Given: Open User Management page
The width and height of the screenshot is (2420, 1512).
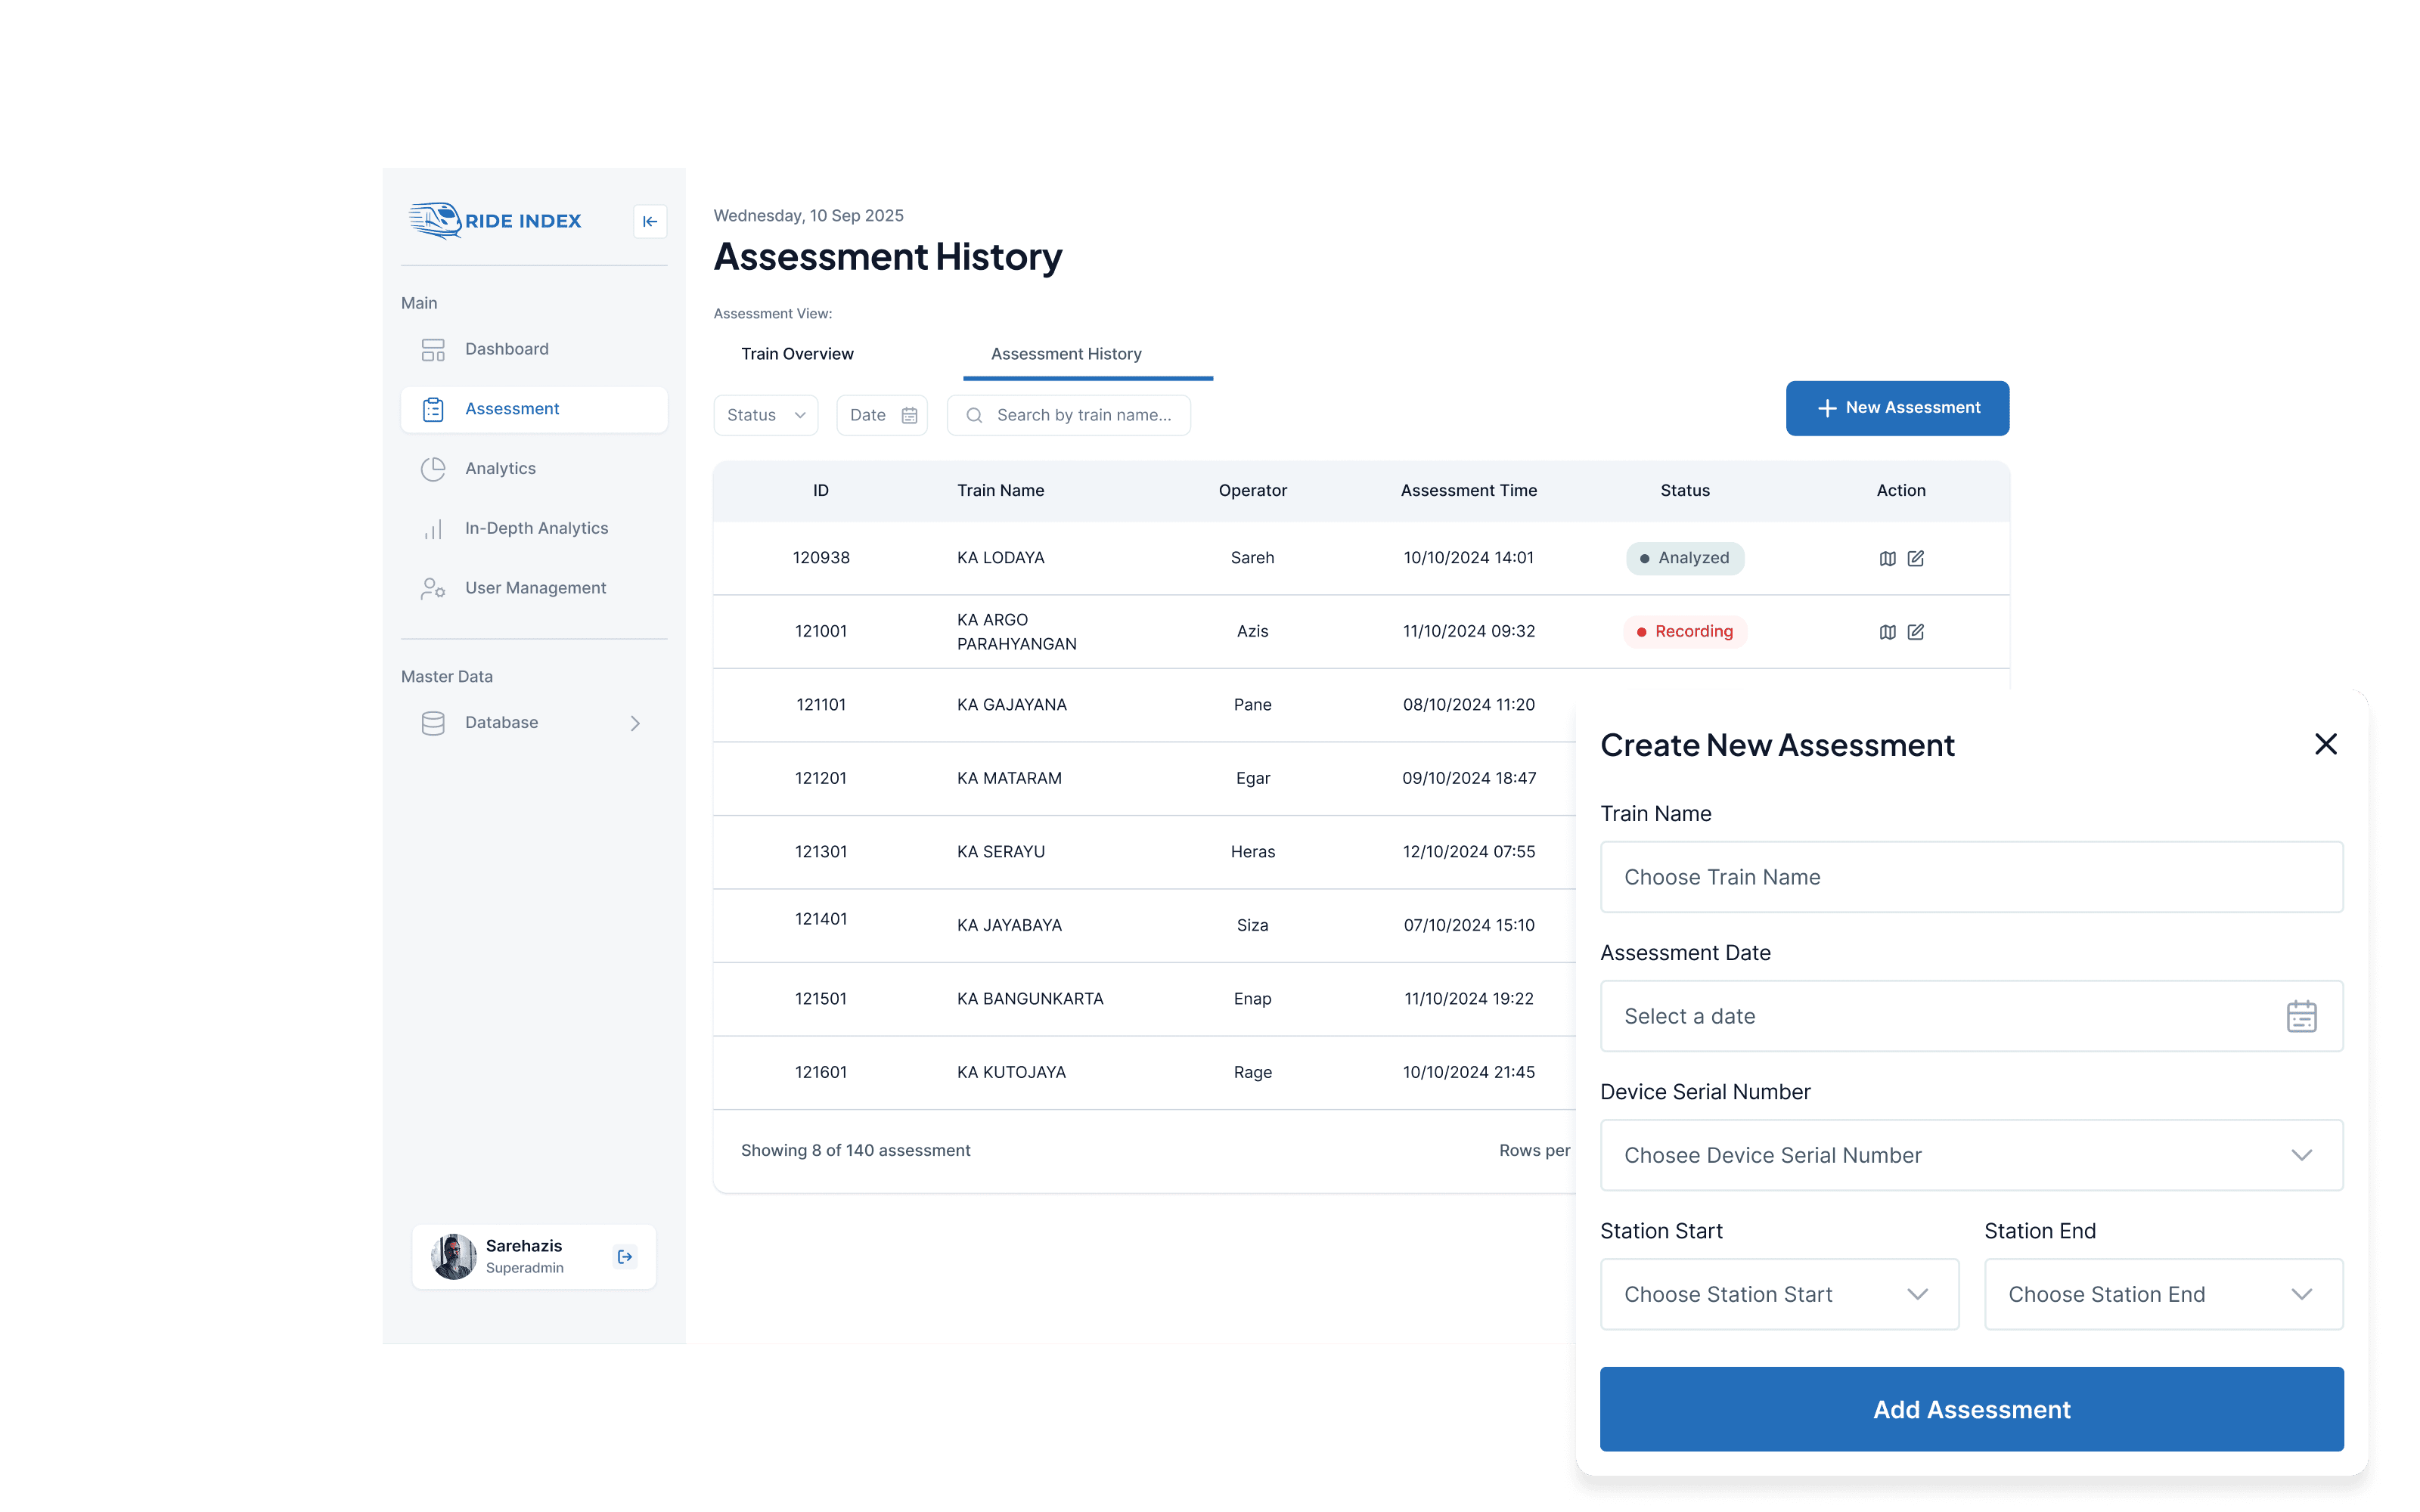Looking at the screenshot, I should [534, 588].
